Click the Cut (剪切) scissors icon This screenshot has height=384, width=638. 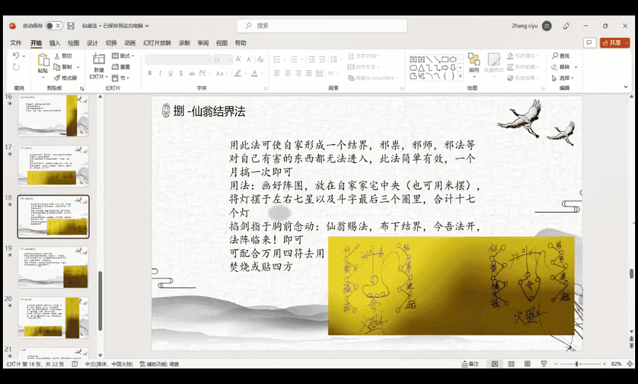click(57, 56)
